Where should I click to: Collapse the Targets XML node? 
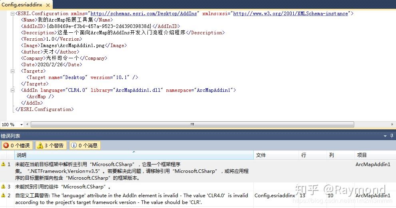point(12,71)
